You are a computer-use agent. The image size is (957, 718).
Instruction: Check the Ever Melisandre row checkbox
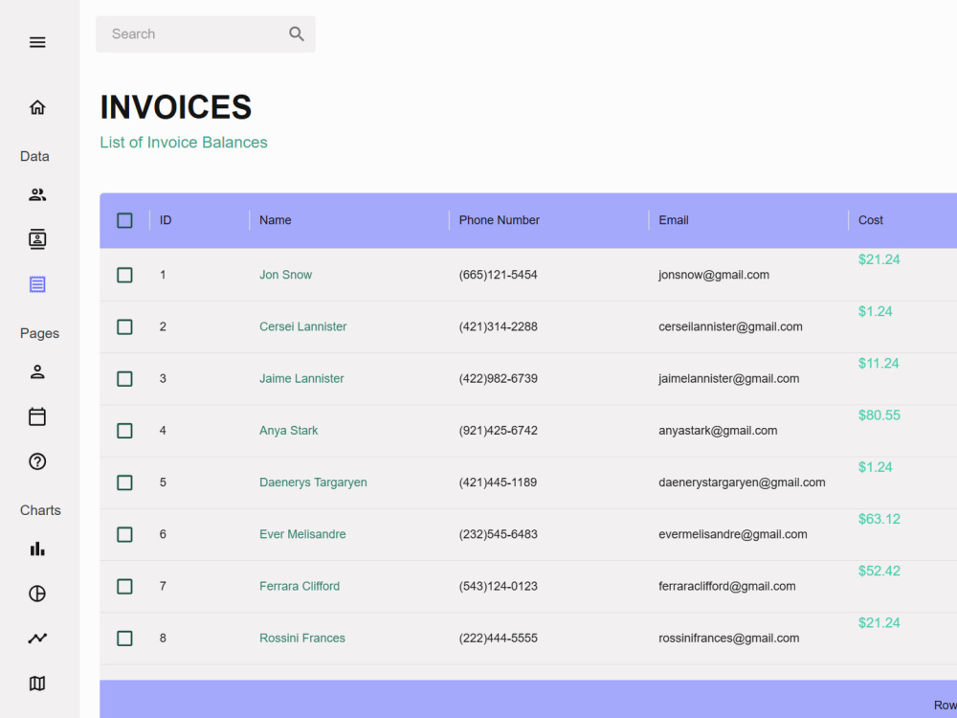[124, 534]
